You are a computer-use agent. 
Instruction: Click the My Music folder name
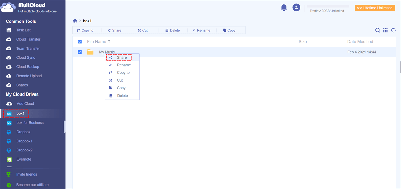pos(107,52)
